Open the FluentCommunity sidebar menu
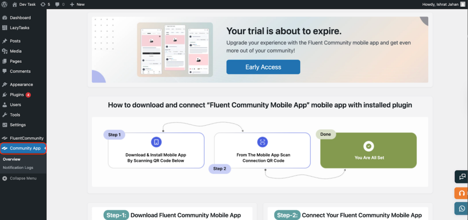Image resolution: width=468 pixels, height=220 pixels. [x=26, y=138]
